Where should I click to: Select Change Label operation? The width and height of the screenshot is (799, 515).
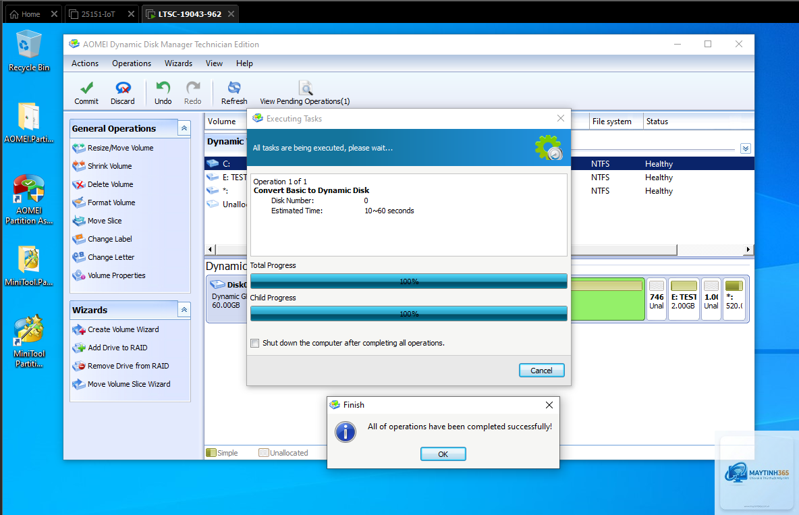coord(109,239)
